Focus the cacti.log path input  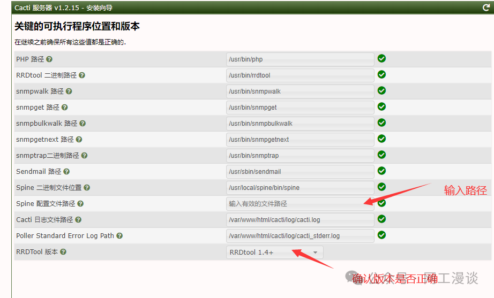tap(300, 220)
